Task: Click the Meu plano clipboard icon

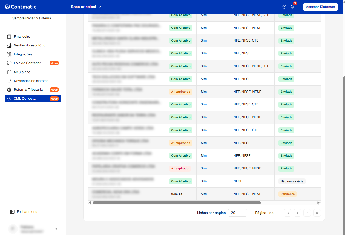Action: tap(9, 72)
